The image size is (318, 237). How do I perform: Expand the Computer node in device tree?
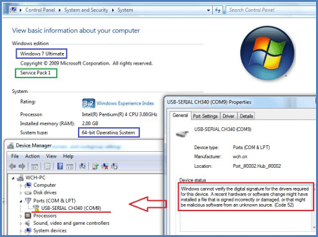pyautogui.click(x=21, y=185)
